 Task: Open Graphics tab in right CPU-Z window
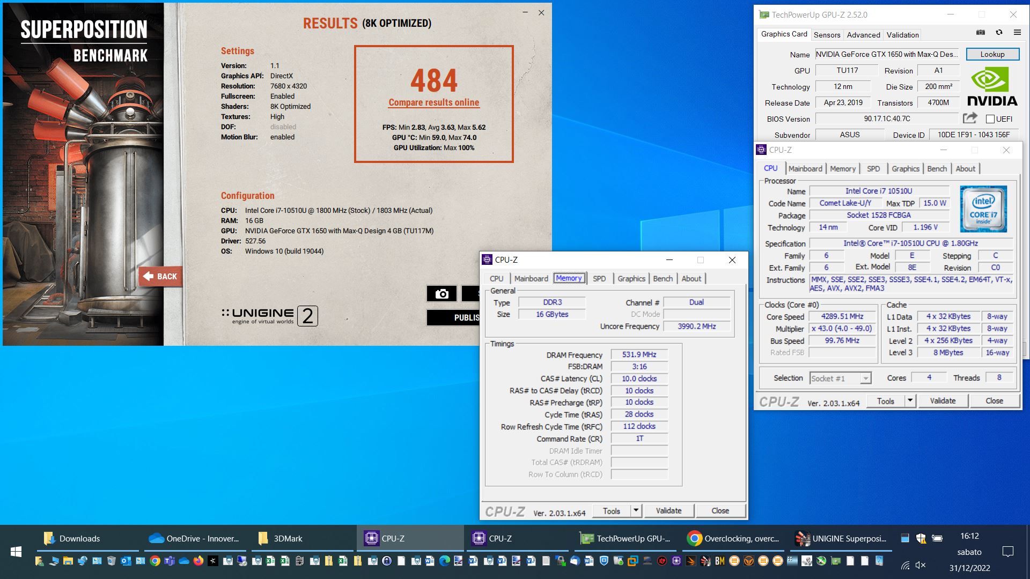pyautogui.click(x=906, y=168)
